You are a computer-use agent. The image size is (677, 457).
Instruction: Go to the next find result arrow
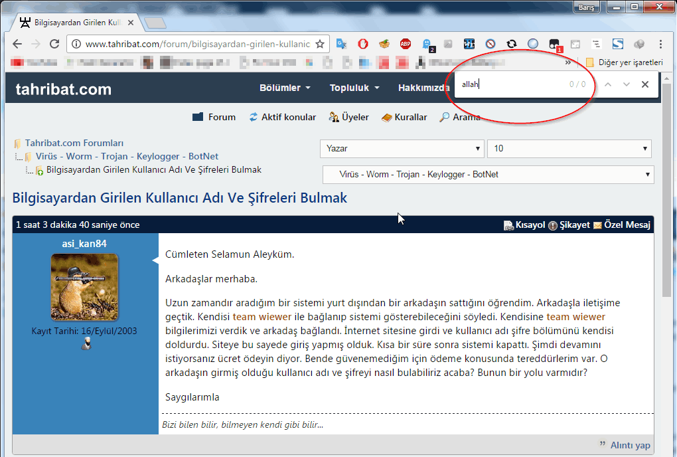point(627,84)
